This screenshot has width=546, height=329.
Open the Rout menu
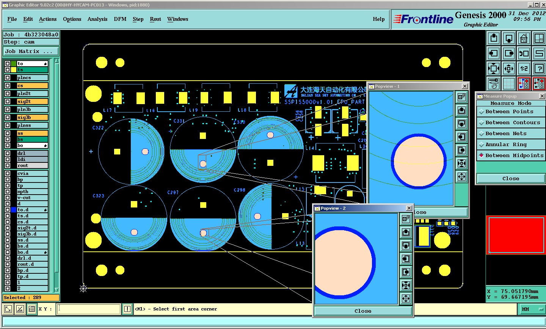(155, 19)
